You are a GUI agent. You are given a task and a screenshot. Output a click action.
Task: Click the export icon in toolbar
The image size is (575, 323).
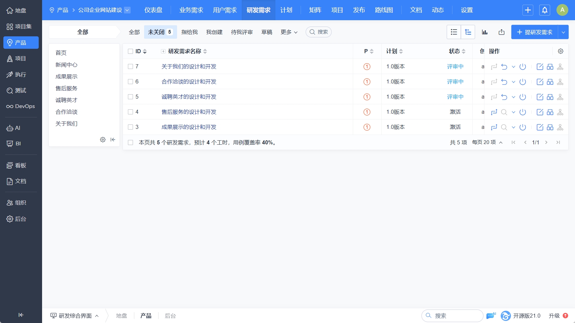[x=502, y=32]
